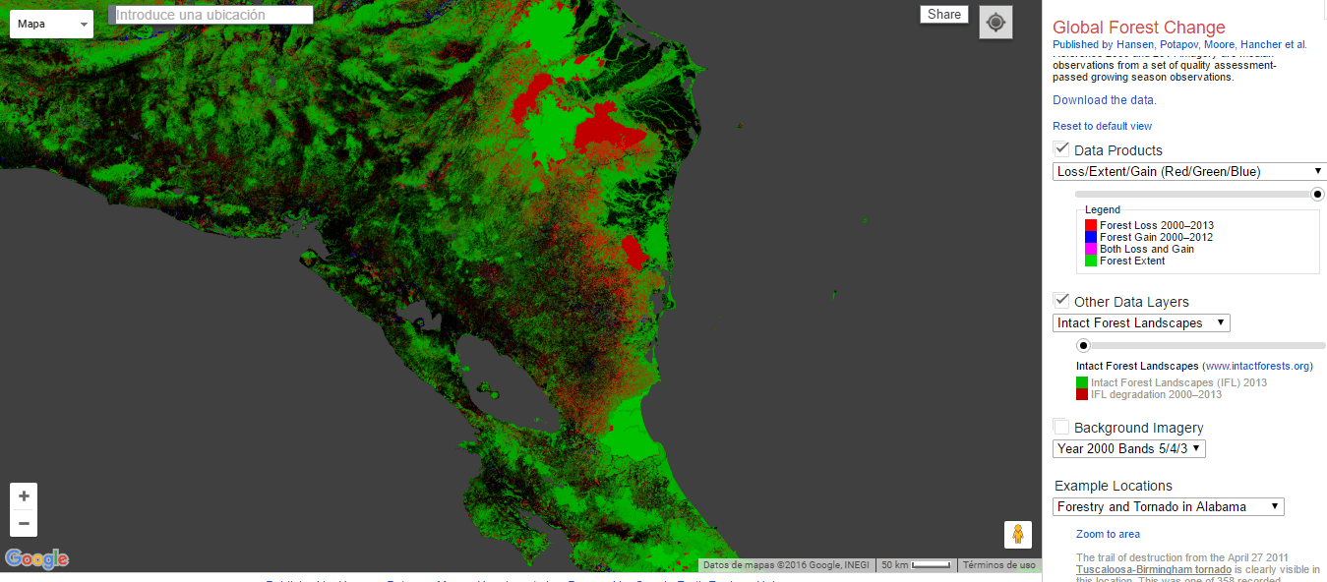Open the Mapa map type selector
1327x582 pixels.
[x=51, y=23]
